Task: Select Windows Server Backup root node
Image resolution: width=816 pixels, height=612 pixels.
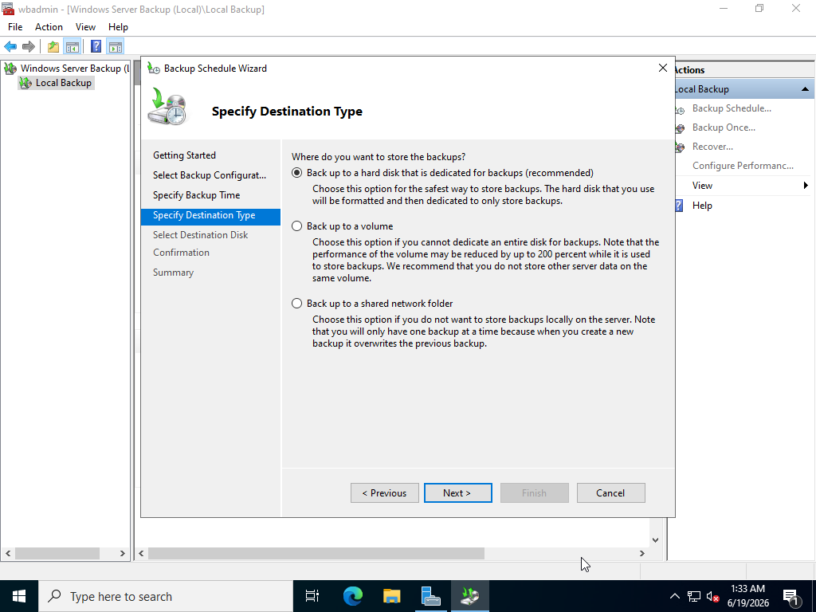Action: 74,69
